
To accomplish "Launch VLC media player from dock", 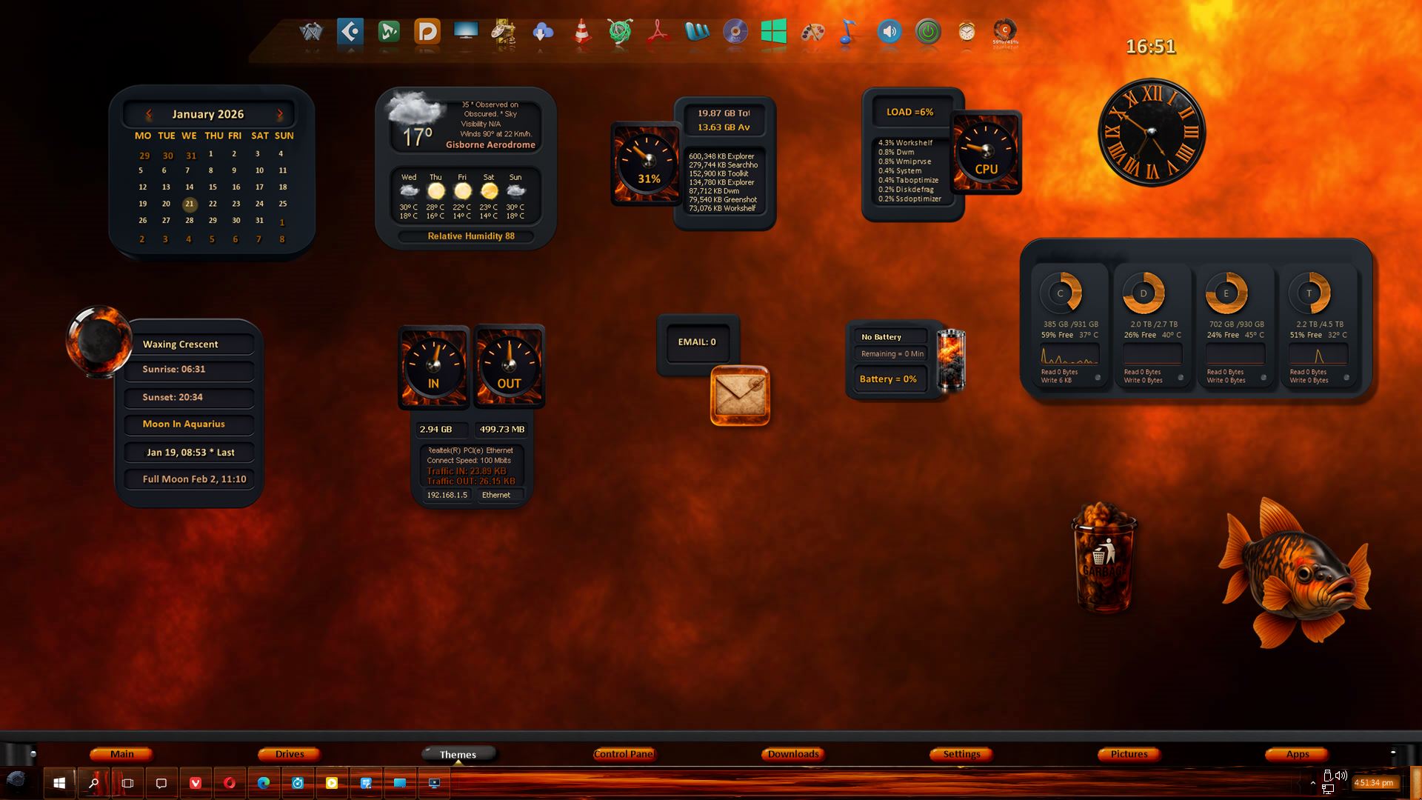I will [x=582, y=32].
